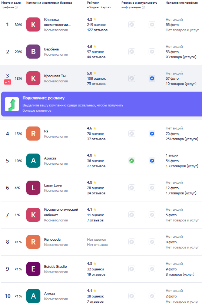Click the grey verified checkmark for Алмаз
202x306 pixels.
152,296
